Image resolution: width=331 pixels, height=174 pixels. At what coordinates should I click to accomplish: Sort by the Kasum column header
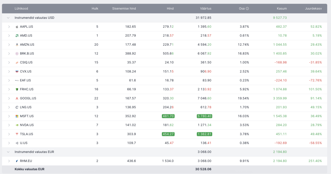[x=282, y=9]
